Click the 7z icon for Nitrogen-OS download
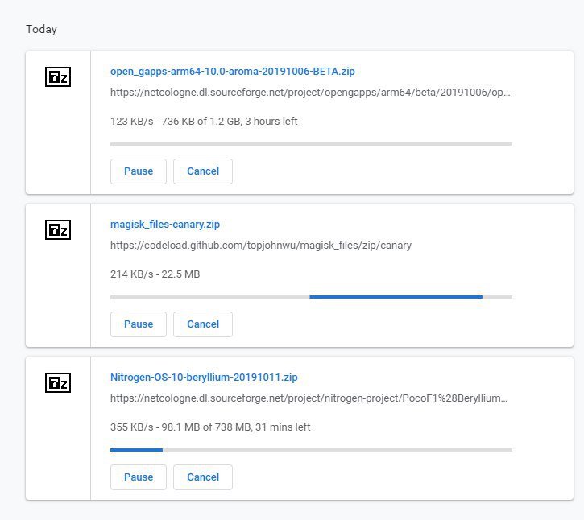584x520 pixels. click(58, 383)
